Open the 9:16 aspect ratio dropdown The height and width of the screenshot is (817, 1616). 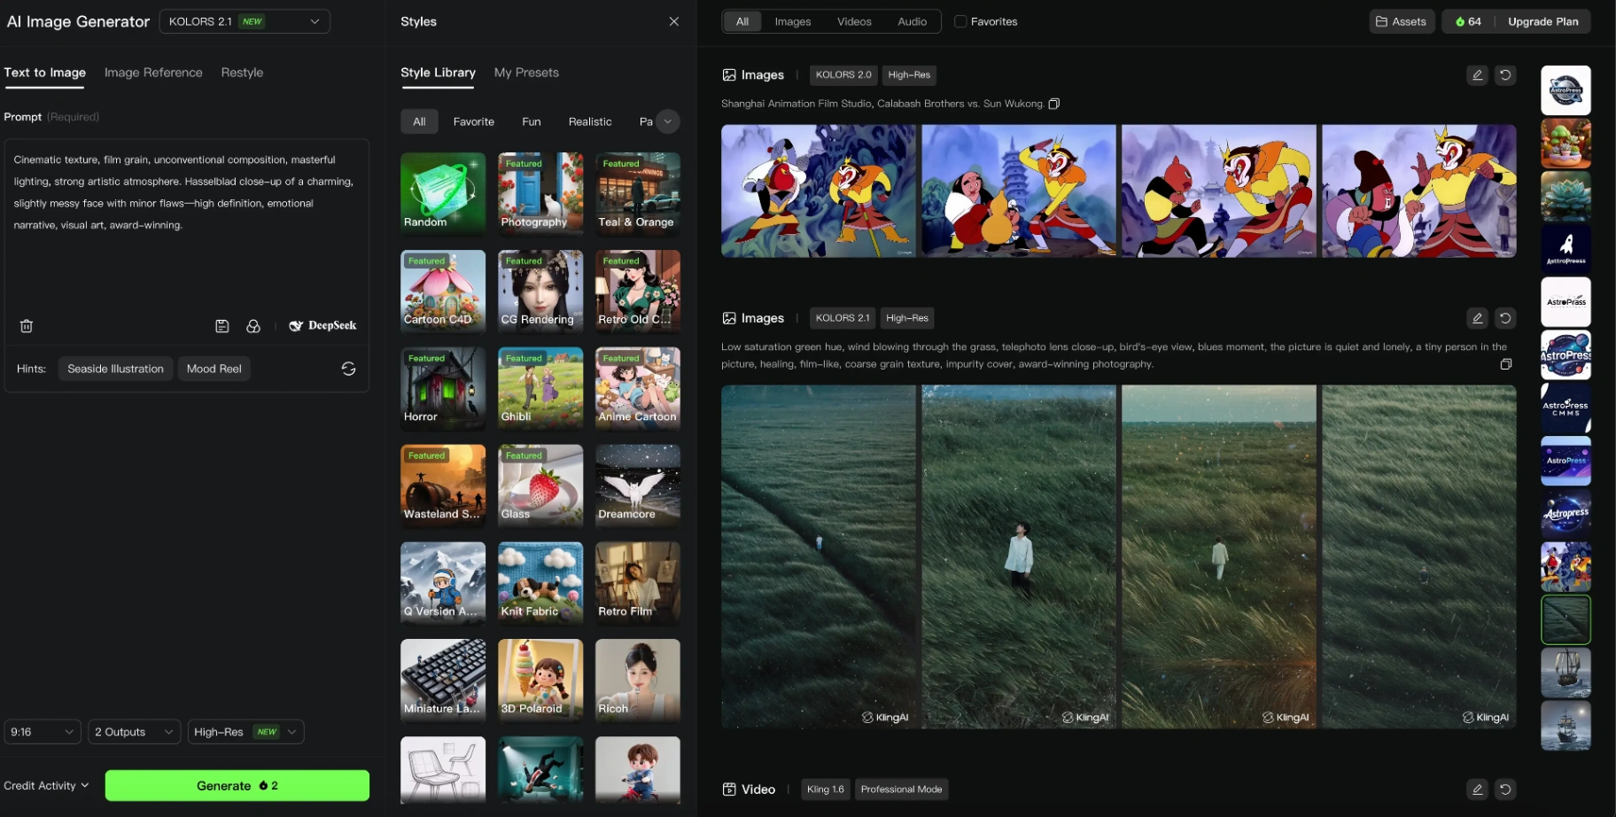click(43, 732)
